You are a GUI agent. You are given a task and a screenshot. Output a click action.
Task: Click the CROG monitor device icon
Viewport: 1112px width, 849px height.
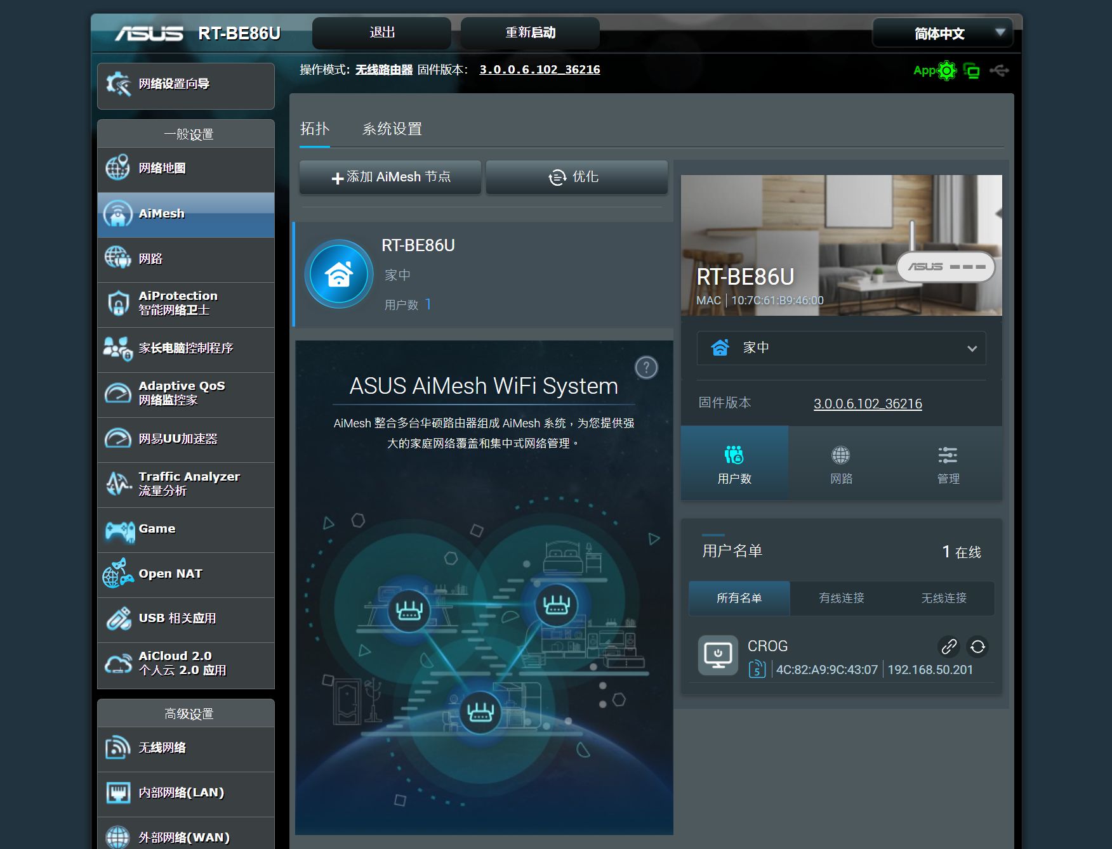[x=718, y=655]
